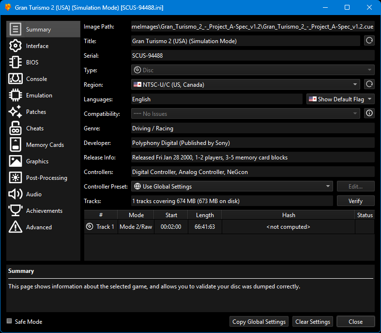Go to the Advanced settings page

point(39,227)
